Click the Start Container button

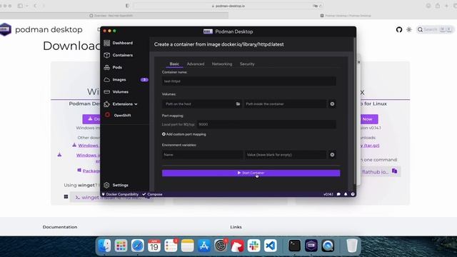tap(251, 173)
